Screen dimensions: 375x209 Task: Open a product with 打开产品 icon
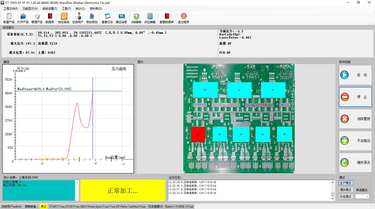[23, 18]
